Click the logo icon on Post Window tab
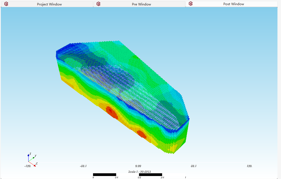The height and width of the screenshot is (179, 281). (191, 4)
